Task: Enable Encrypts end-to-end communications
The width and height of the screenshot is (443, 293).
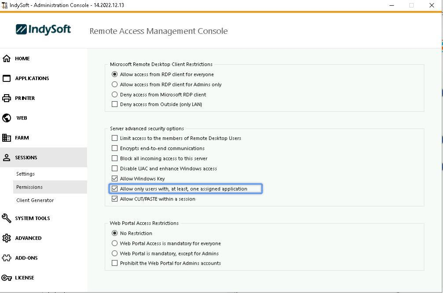Action: point(114,148)
